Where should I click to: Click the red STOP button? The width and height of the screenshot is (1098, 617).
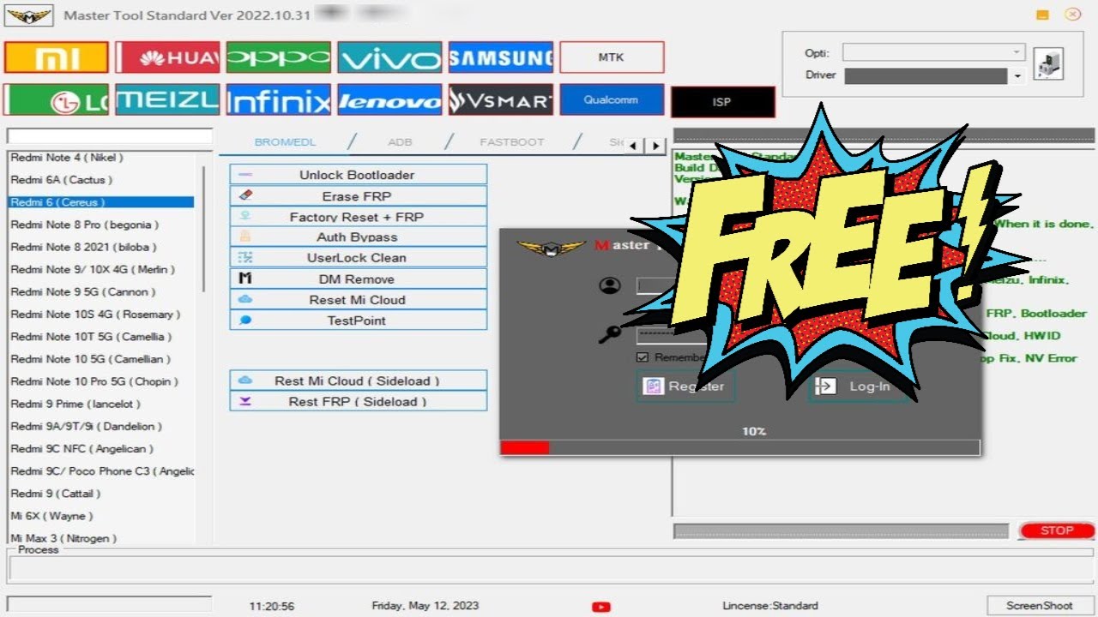click(1057, 530)
